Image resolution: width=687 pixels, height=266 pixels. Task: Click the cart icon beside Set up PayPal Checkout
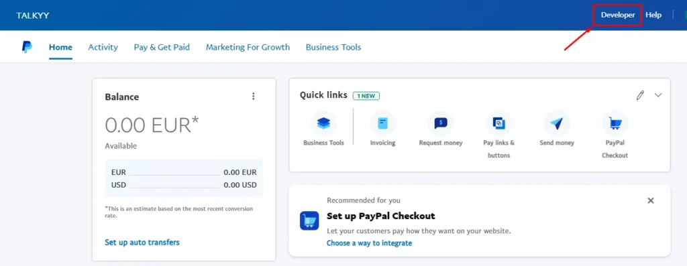click(309, 220)
